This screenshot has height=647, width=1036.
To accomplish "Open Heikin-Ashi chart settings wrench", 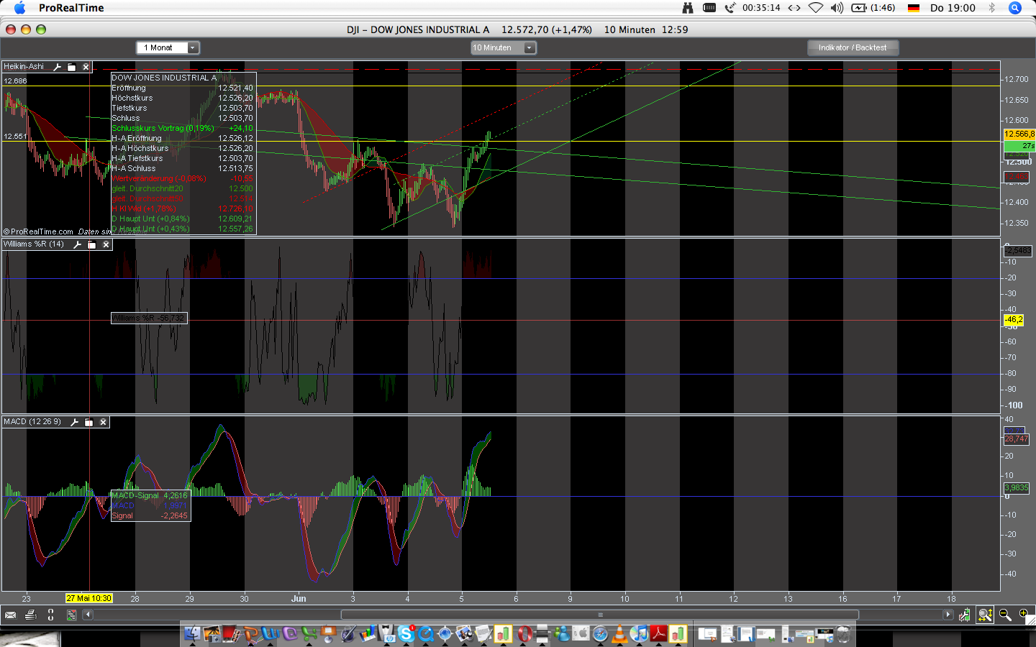I will pyautogui.click(x=58, y=67).
